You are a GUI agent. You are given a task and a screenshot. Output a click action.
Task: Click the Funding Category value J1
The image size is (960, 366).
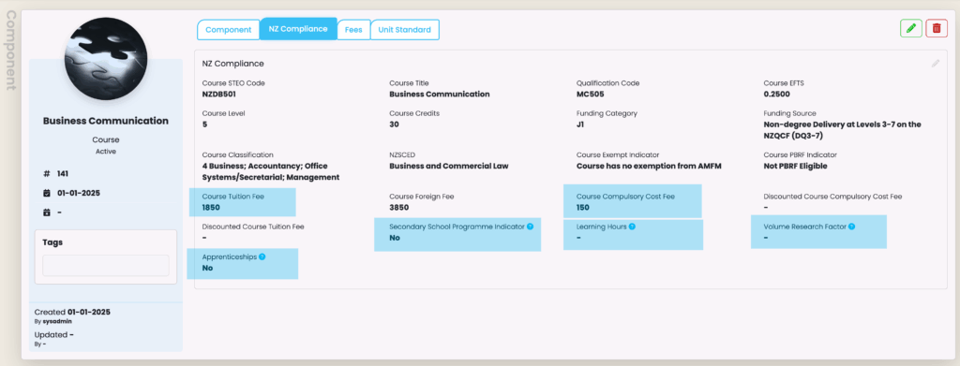580,124
